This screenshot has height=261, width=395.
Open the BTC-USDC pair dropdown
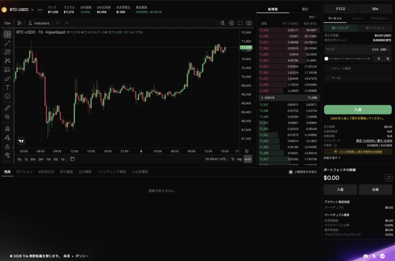[22, 10]
